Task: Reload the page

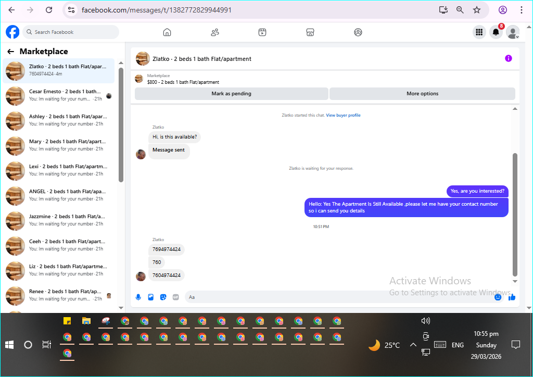Action: point(49,10)
